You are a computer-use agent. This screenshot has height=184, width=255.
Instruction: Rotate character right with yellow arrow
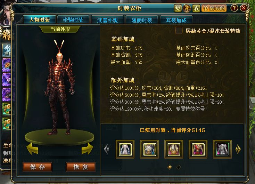tap(87, 148)
